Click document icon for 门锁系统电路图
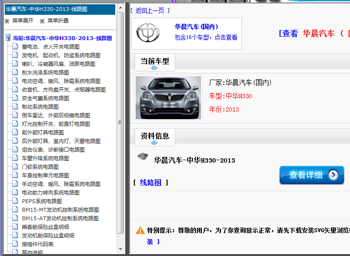Screen dimensions: 350x256 click(15, 166)
